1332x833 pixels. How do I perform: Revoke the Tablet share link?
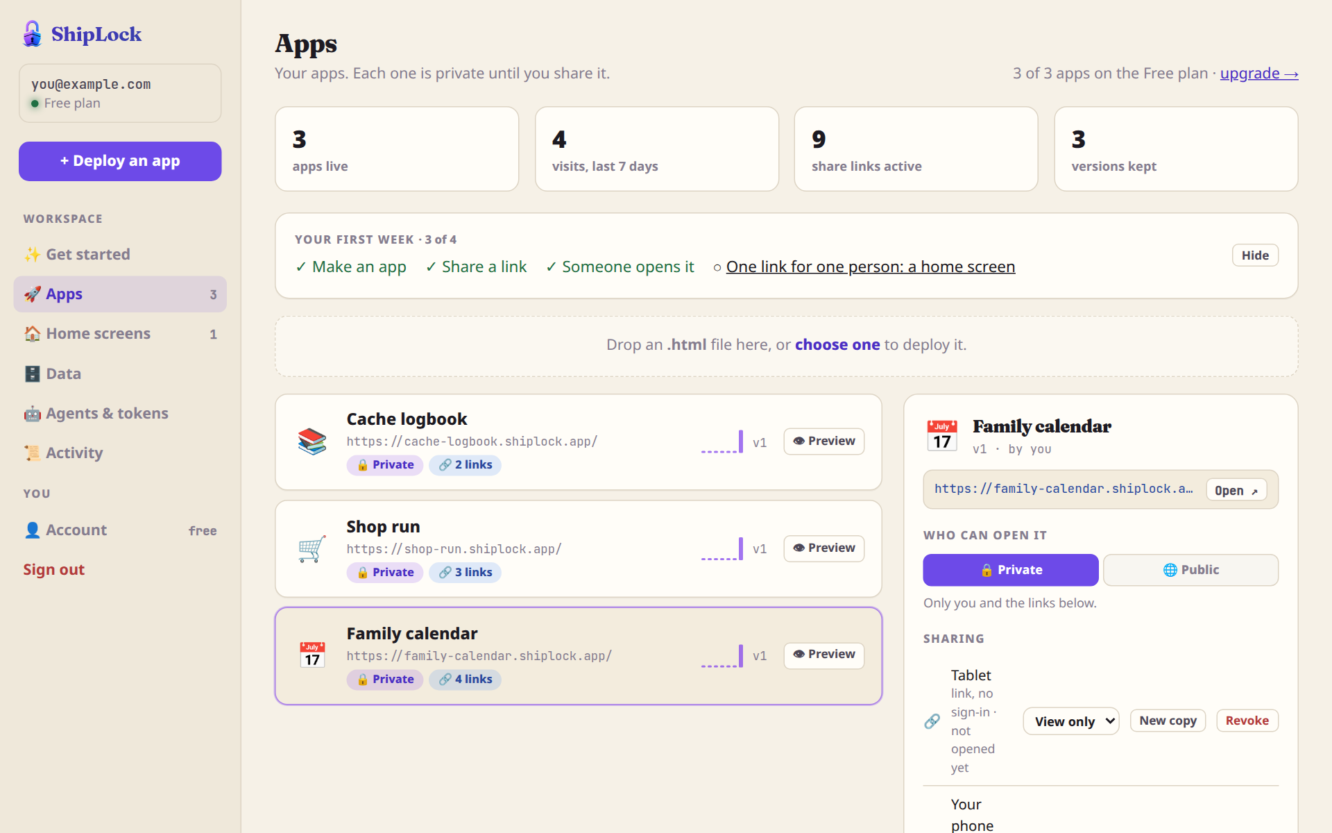pos(1247,721)
